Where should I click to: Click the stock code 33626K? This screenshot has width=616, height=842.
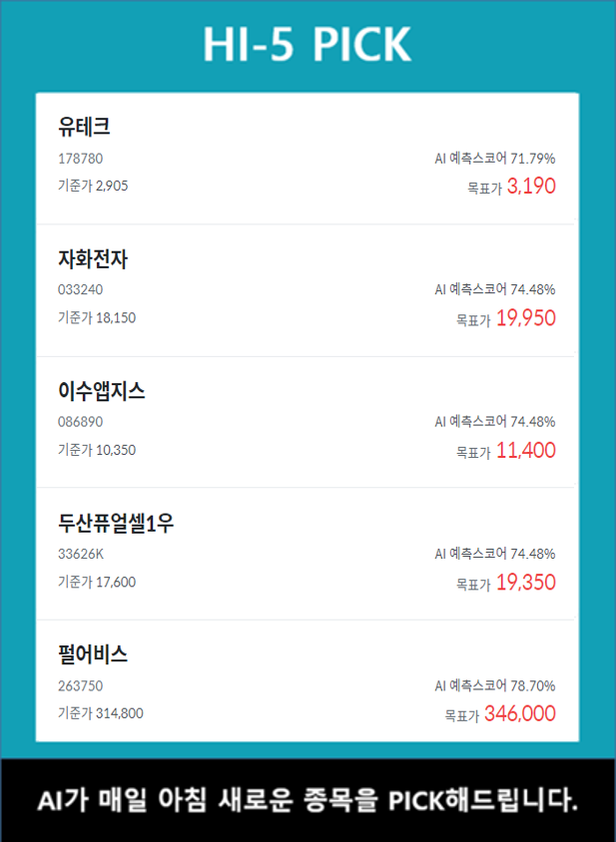tap(80, 554)
